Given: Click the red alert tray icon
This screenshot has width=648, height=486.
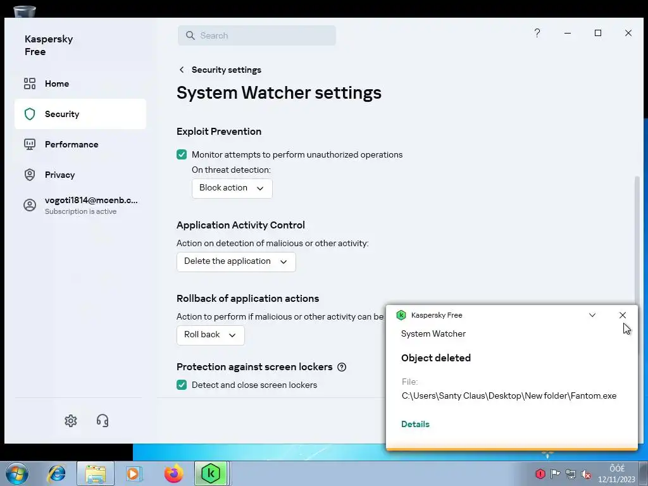Looking at the screenshot, I should (540, 473).
